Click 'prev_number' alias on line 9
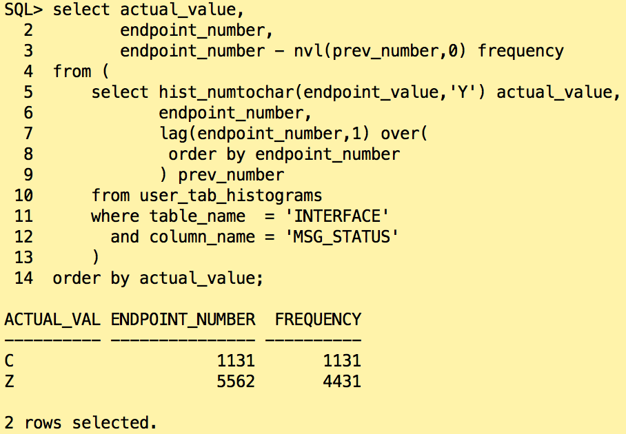The image size is (626, 434). 231,175
